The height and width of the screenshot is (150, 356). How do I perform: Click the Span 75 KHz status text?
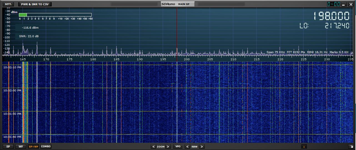pos(276,52)
